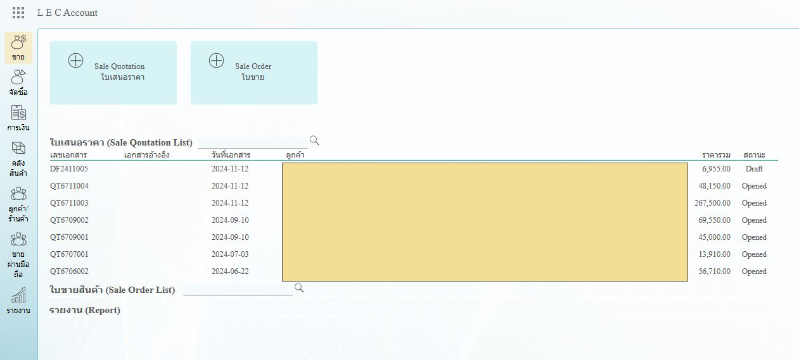
Task: Open the การเงิน (Finance) sidebar icon
Action: coord(18,118)
